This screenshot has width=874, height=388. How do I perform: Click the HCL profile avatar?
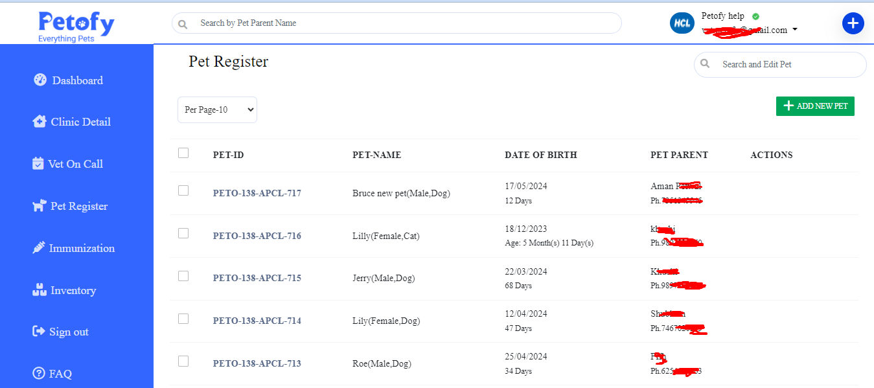(682, 23)
